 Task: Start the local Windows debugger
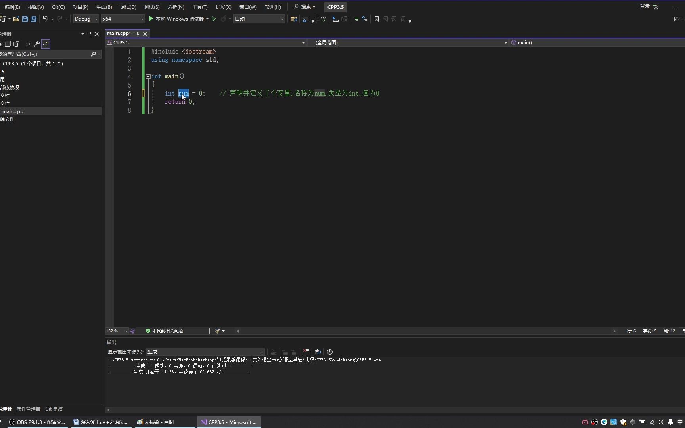point(176,19)
